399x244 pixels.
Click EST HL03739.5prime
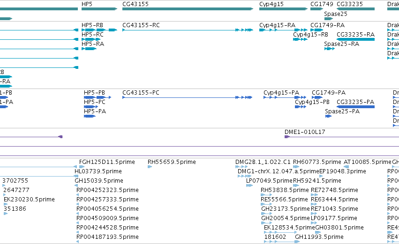98,171
